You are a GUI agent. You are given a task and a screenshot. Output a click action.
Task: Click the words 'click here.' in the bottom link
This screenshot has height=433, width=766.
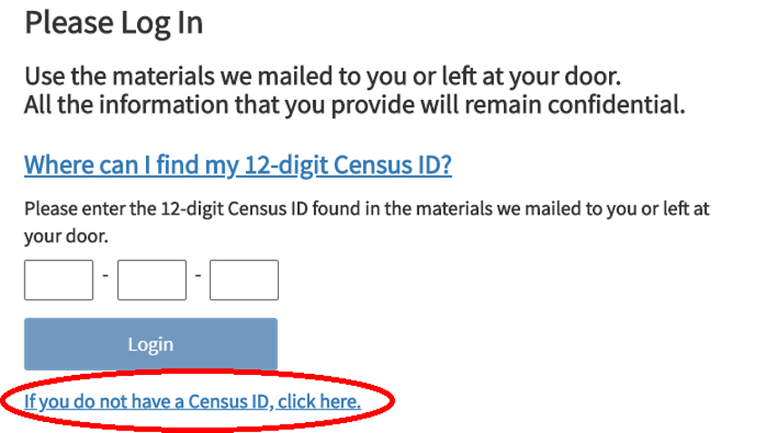coord(319,400)
